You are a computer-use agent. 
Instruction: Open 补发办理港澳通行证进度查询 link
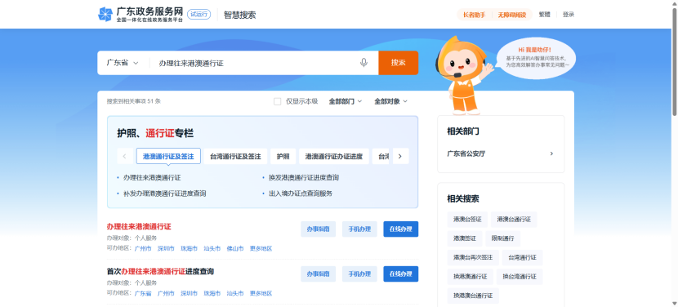(164, 194)
